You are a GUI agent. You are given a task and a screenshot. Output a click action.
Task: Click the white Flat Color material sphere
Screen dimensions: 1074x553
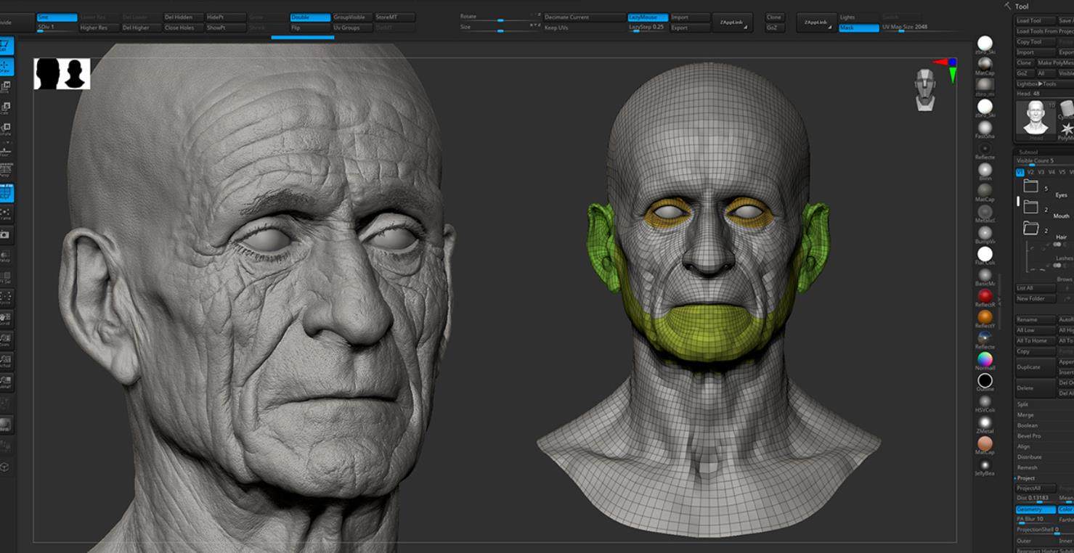click(985, 254)
